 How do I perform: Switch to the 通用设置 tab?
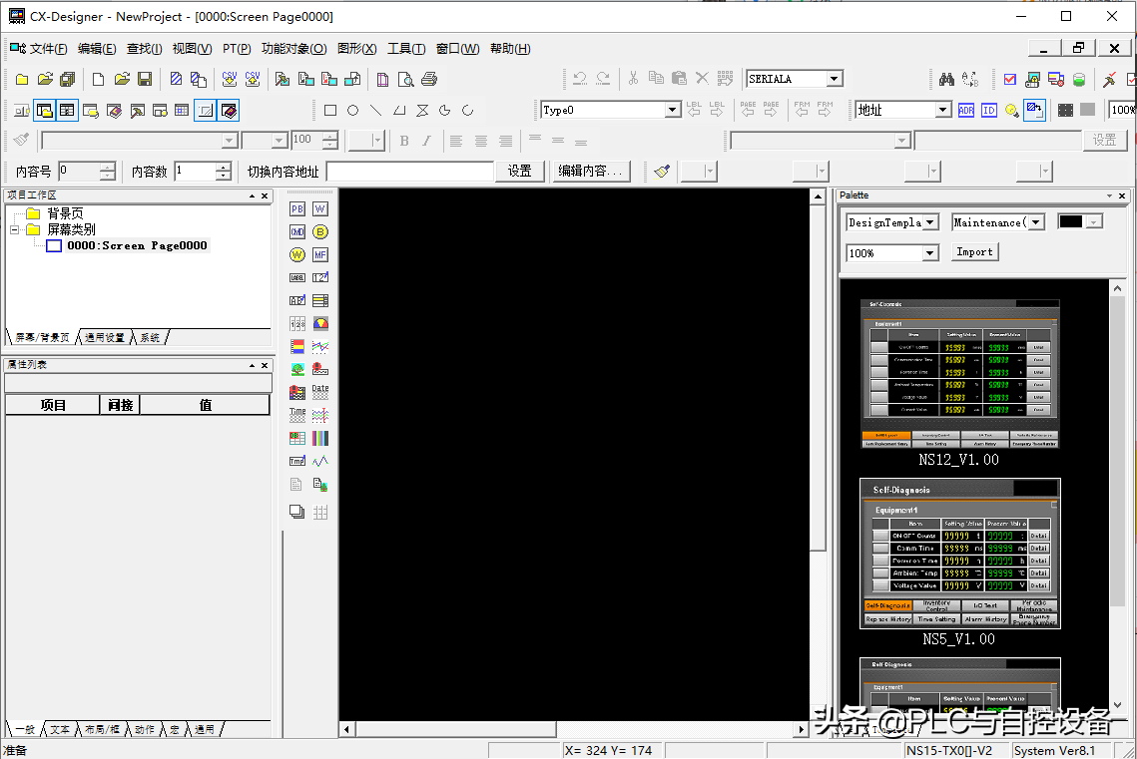tap(105, 338)
